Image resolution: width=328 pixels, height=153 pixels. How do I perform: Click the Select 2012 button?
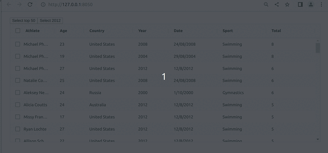[50, 21]
